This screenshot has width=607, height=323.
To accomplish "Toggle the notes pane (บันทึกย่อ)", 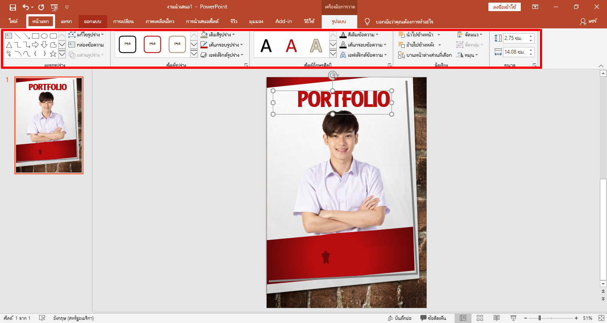I will (x=399, y=318).
